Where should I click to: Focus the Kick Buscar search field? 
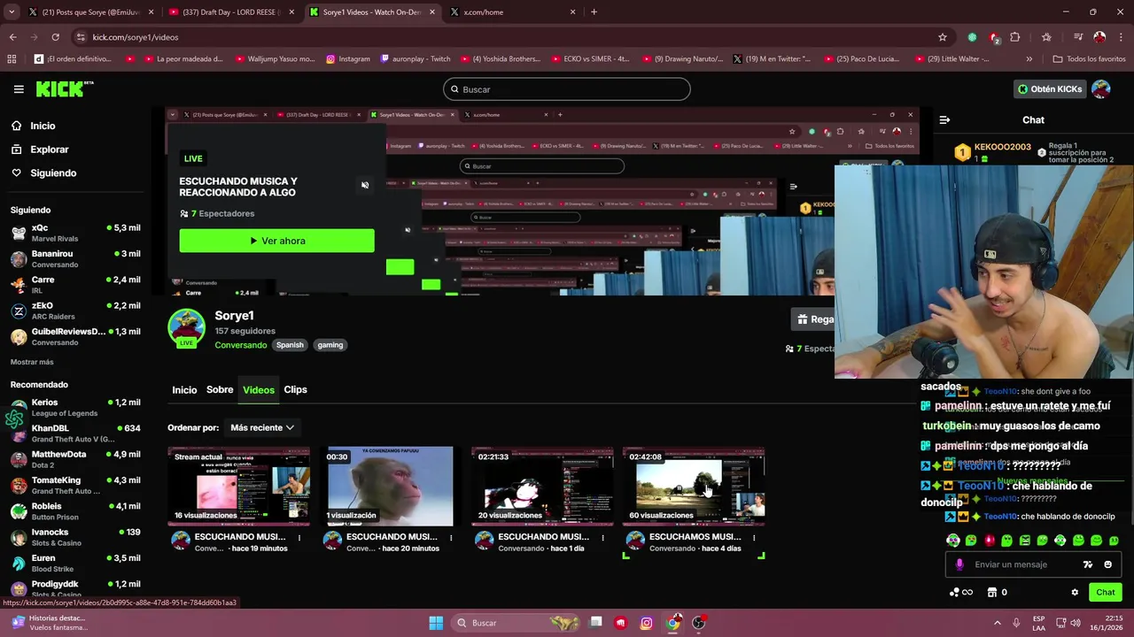566,89
